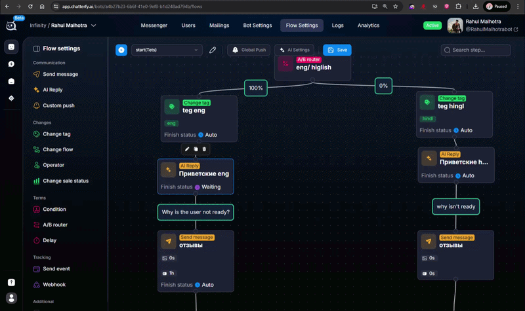Add a Change sale status step
This screenshot has width=525, height=311.
[61, 181]
